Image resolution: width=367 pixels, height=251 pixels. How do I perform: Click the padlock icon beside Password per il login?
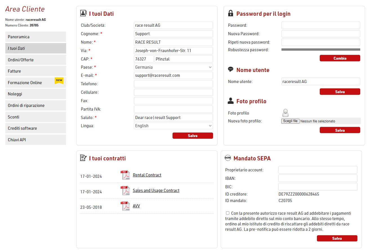[x=231, y=13]
